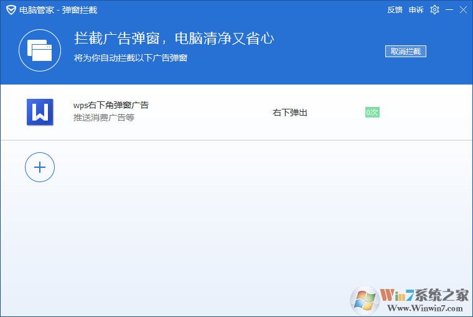The image size is (473, 317).
Task: Click the 推送消费广告等 description
Action: pos(104,117)
